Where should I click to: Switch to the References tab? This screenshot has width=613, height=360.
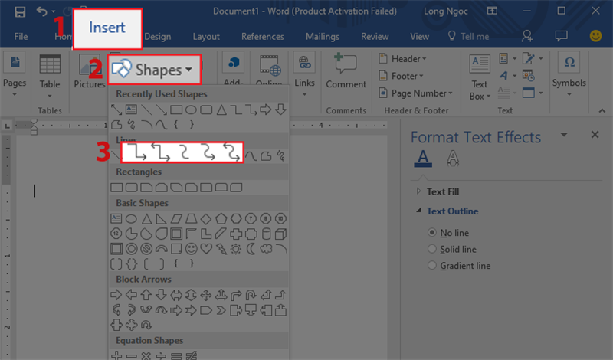[x=262, y=36]
